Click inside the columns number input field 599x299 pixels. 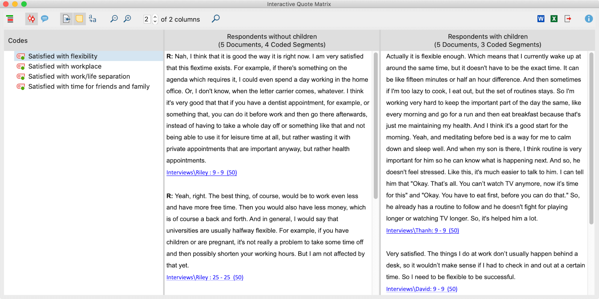coord(147,19)
